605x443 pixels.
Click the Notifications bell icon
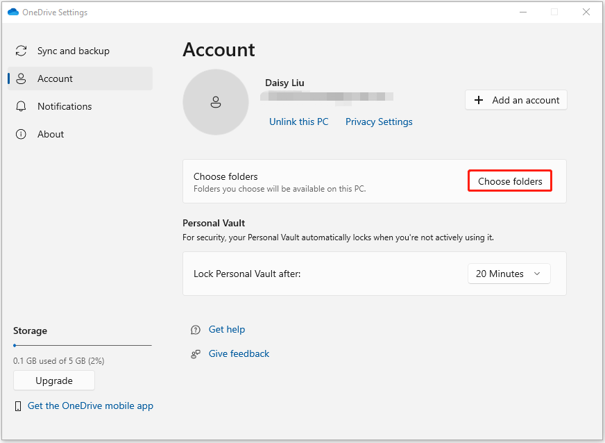pyautogui.click(x=21, y=106)
